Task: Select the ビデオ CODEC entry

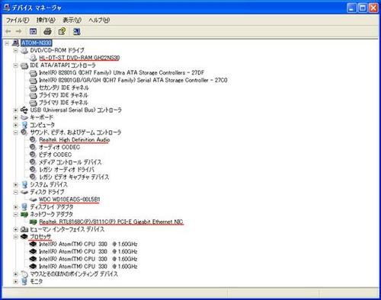Action: pos(56,155)
